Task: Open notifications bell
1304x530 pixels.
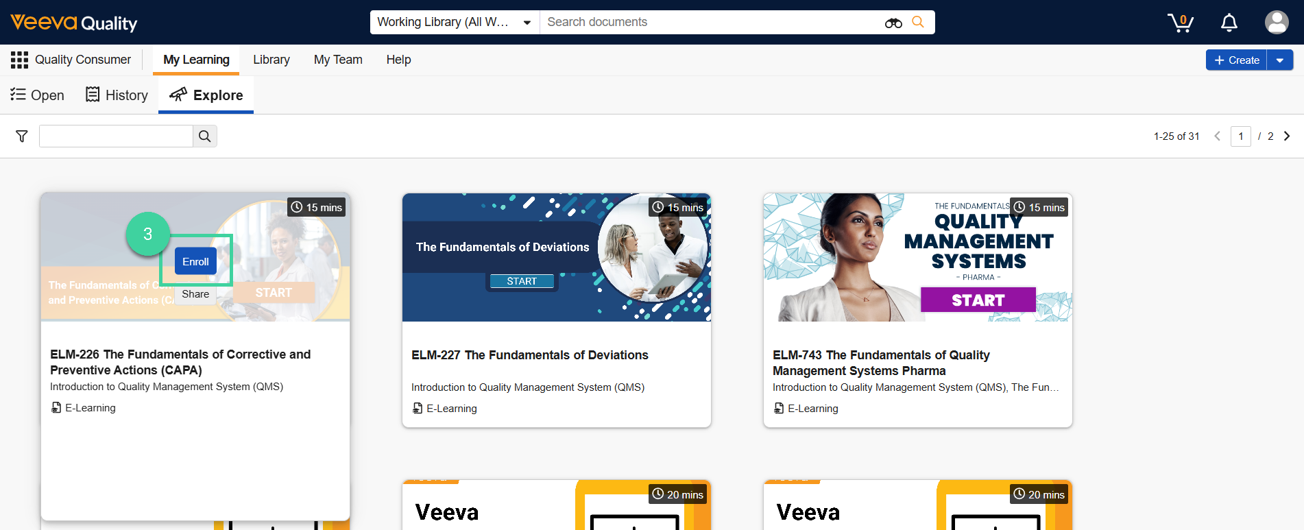Action: (x=1229, y=23)
